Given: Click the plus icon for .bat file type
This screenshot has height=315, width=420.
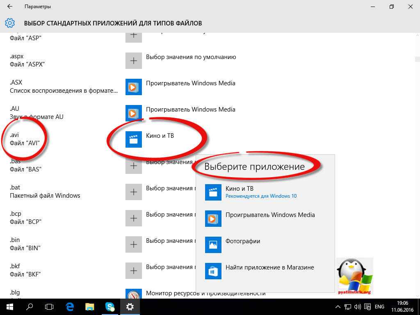Looking at the screenshot, I should 133,192.
